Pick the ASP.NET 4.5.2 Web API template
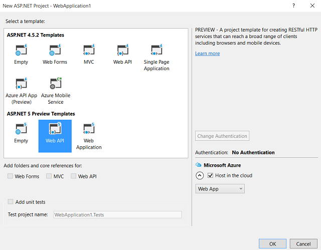This screenshot has width=321, height=250. click(122, 55)
